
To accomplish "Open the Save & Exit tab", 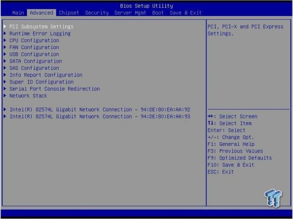I will 186,13.
